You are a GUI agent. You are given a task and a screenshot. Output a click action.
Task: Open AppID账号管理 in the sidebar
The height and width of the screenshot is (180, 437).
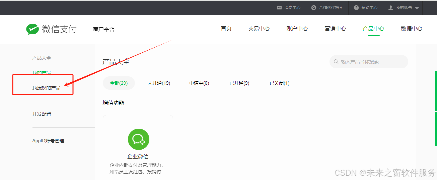pyautogui.click(x=48, y=141)
